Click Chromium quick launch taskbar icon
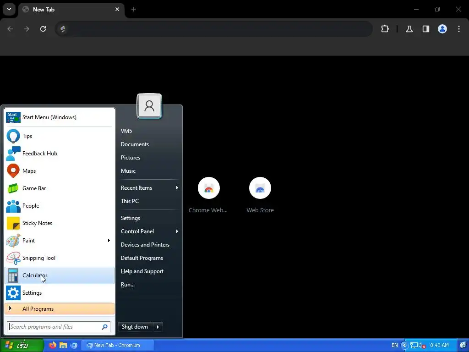 tap(74, 345)
